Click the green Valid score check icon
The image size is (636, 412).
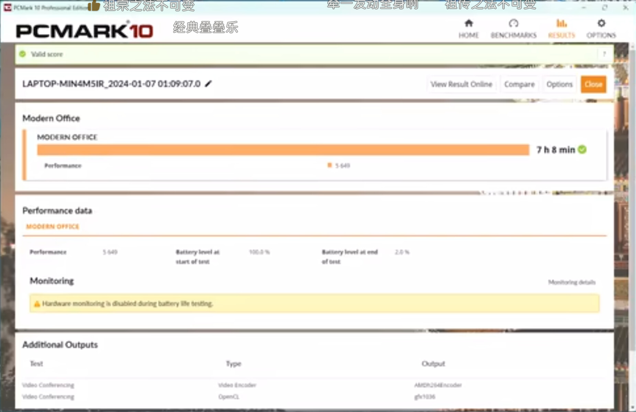pos(23,54)
